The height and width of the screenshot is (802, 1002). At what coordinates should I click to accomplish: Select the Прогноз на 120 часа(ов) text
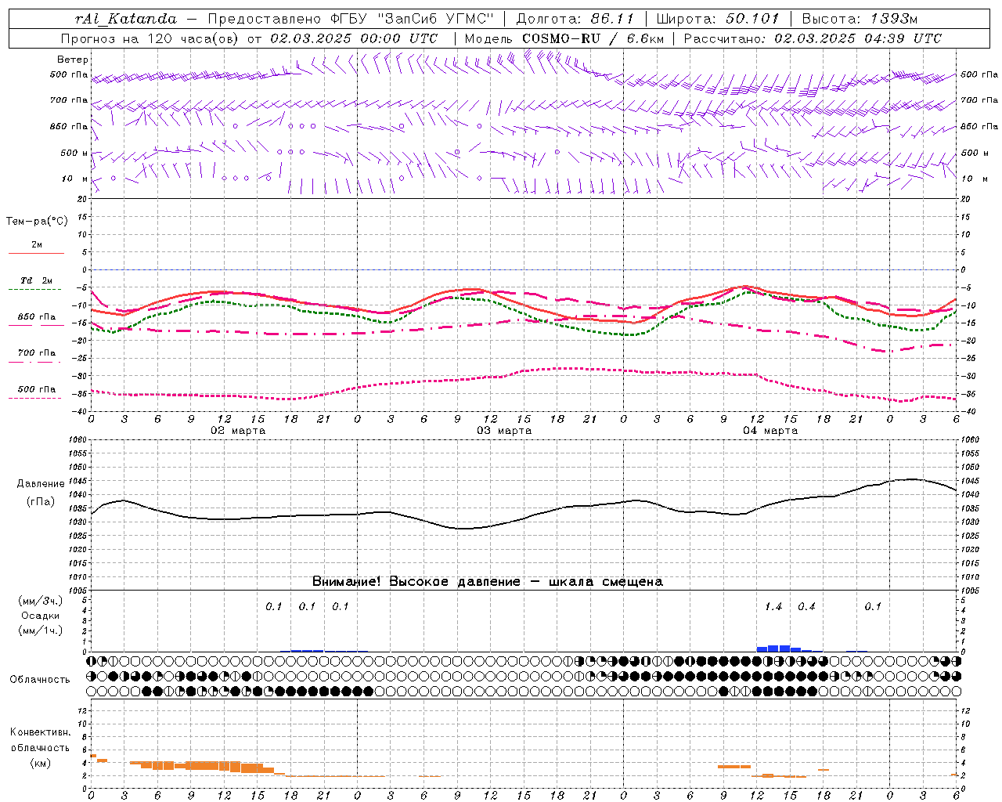pyautogui.click(x=150, y=38)
